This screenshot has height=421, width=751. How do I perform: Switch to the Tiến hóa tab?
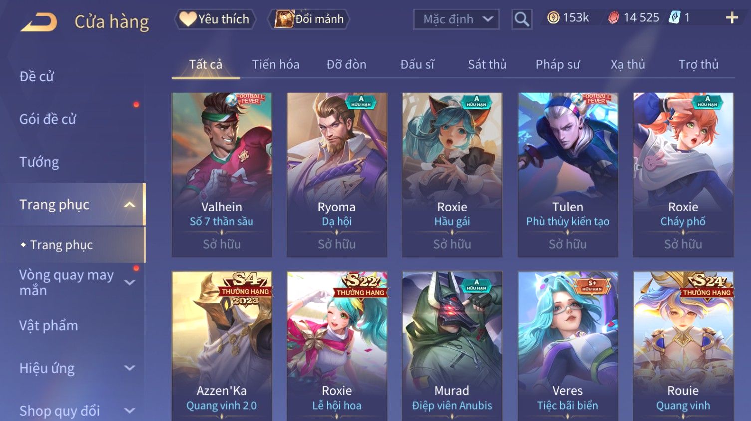(x=276, y=65)
